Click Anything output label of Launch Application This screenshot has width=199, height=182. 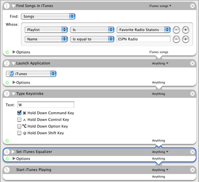[158, 82]
